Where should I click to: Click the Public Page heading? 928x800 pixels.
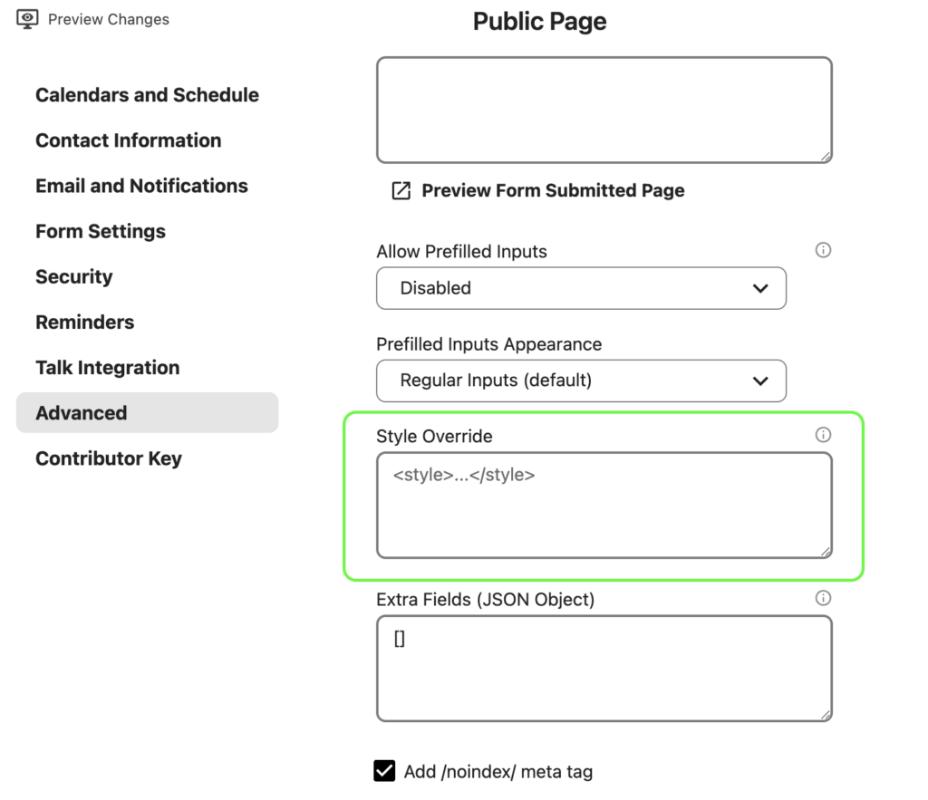click(540, 22)
